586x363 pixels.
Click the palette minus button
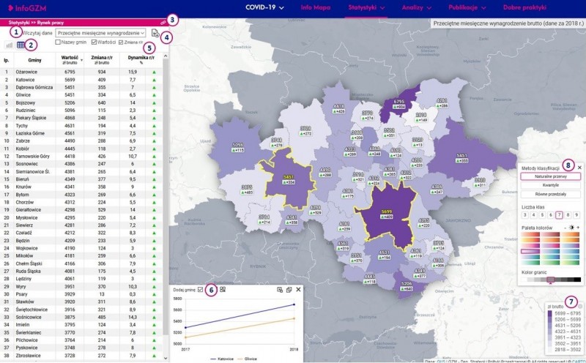click(x=565, y=228)
